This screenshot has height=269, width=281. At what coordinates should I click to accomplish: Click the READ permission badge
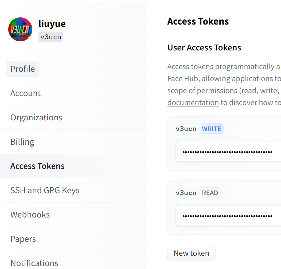pos(210,193)
